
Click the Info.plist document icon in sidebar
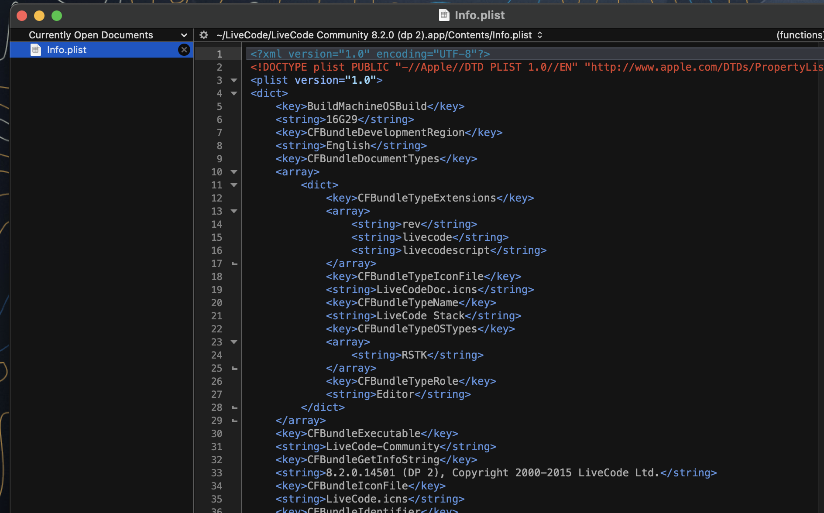tap(36, 50)
